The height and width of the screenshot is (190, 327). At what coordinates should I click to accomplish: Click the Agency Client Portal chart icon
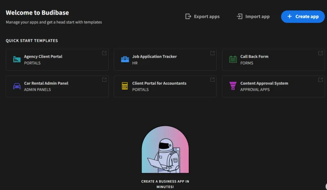click(x=17, y=59)
